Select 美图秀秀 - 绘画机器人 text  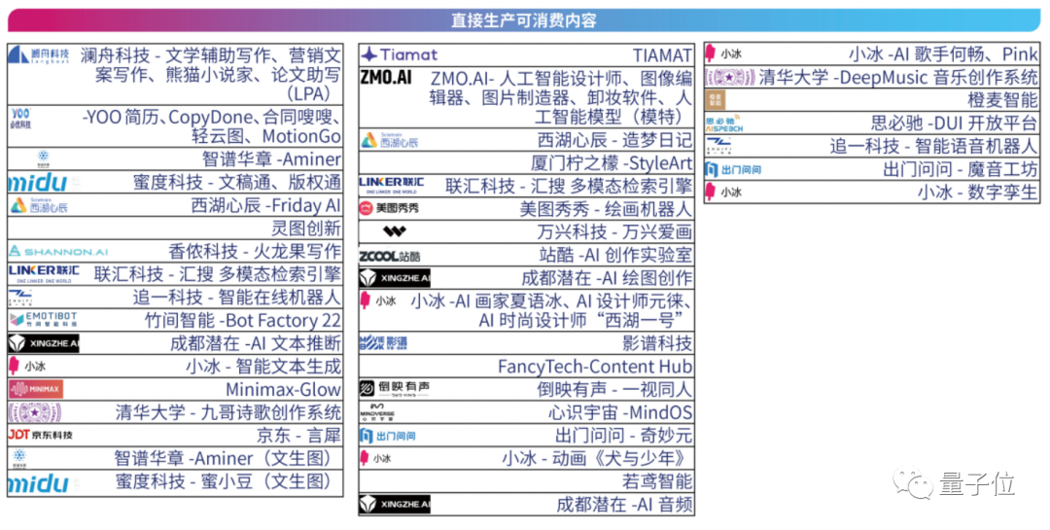coord(606,209)
